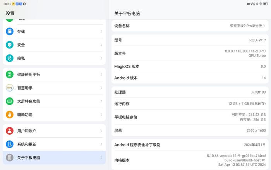Viewport: 271px width, 170px height.
Task: Expand the 存储 row chevron
Action: (101, 31)
